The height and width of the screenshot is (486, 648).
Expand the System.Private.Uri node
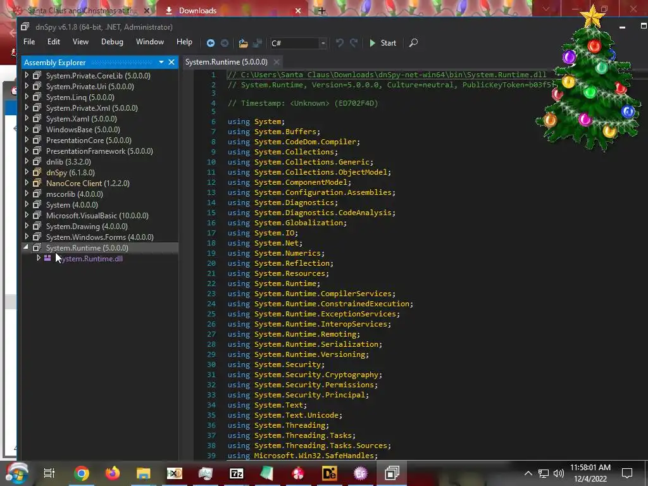click(x=27, y=86)
